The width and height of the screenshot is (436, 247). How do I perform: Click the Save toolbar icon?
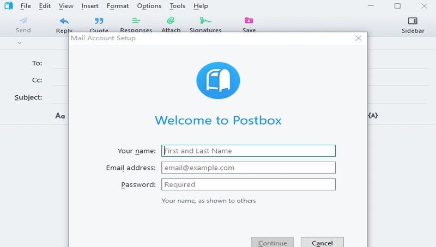(249, 21)
